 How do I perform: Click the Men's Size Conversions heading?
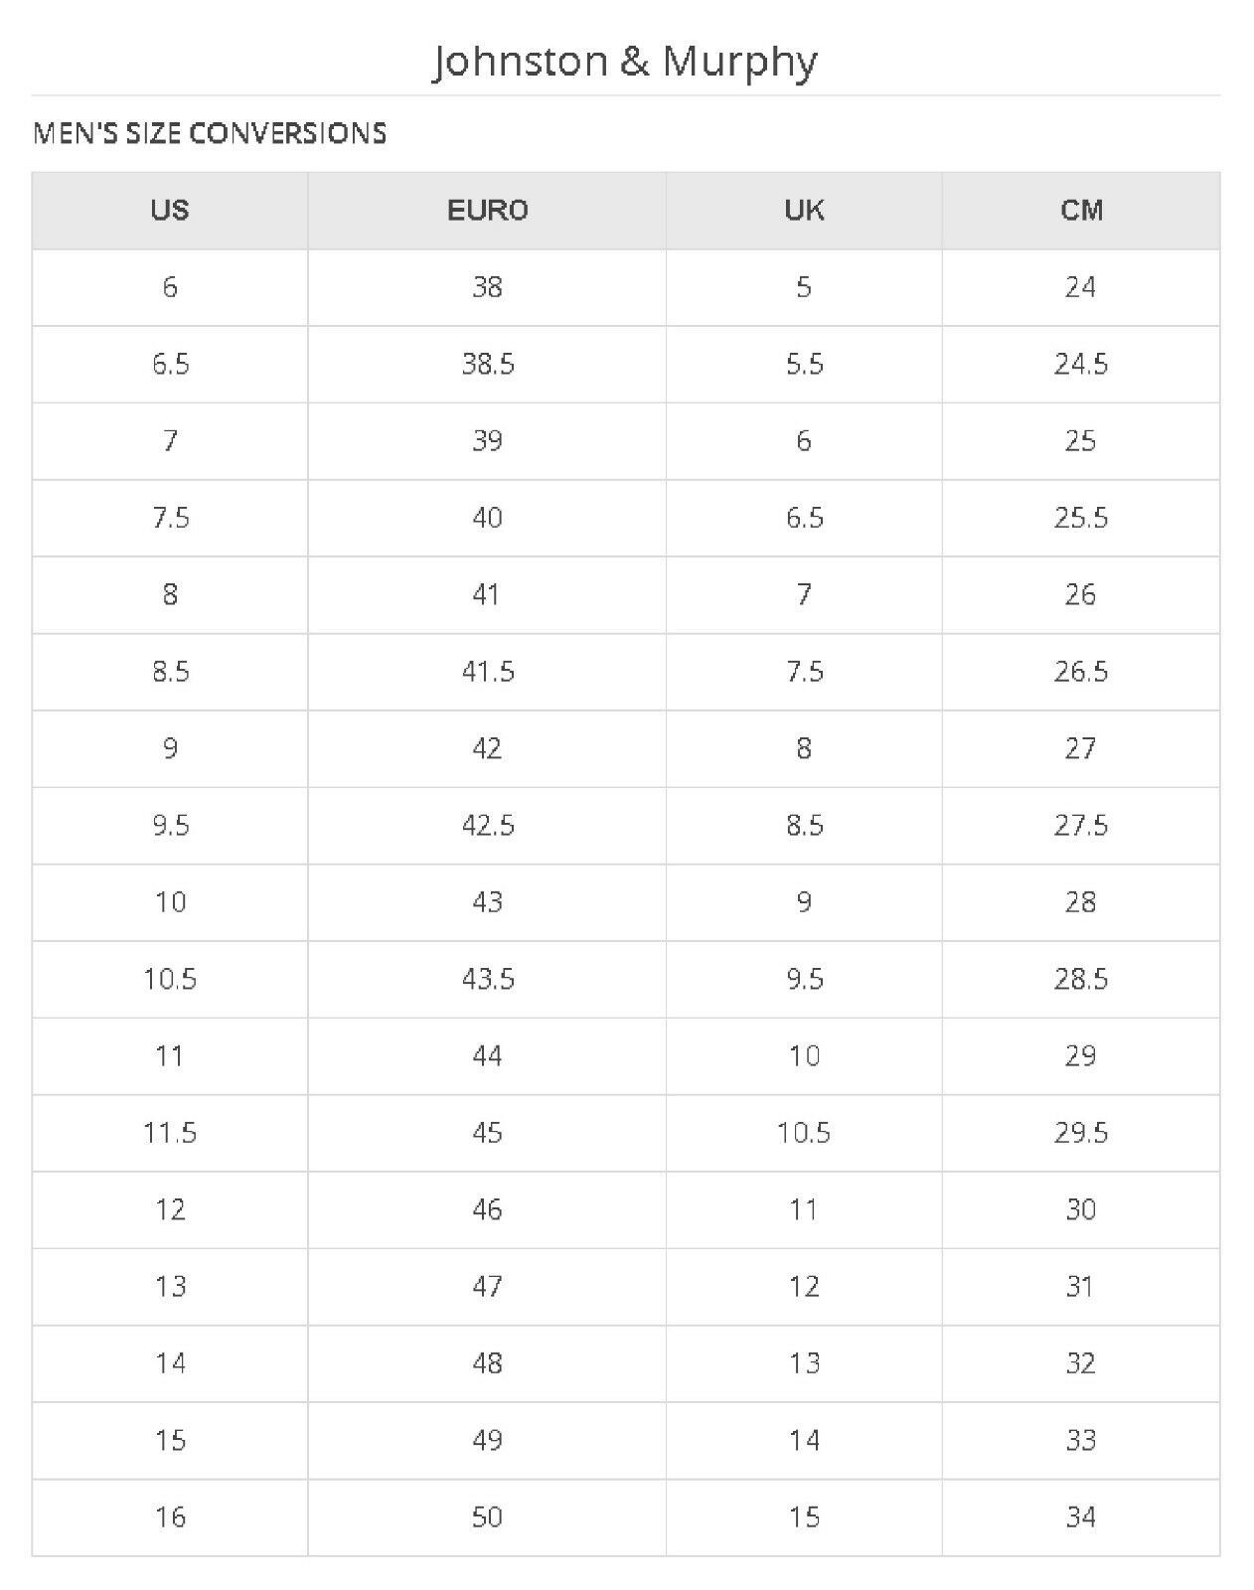210,133
